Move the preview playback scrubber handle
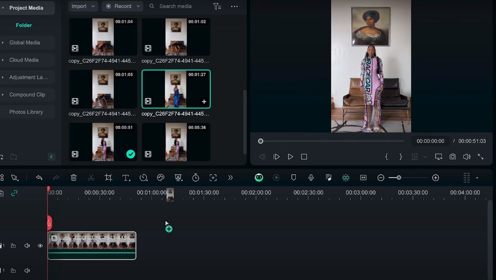 pos(260,141)
